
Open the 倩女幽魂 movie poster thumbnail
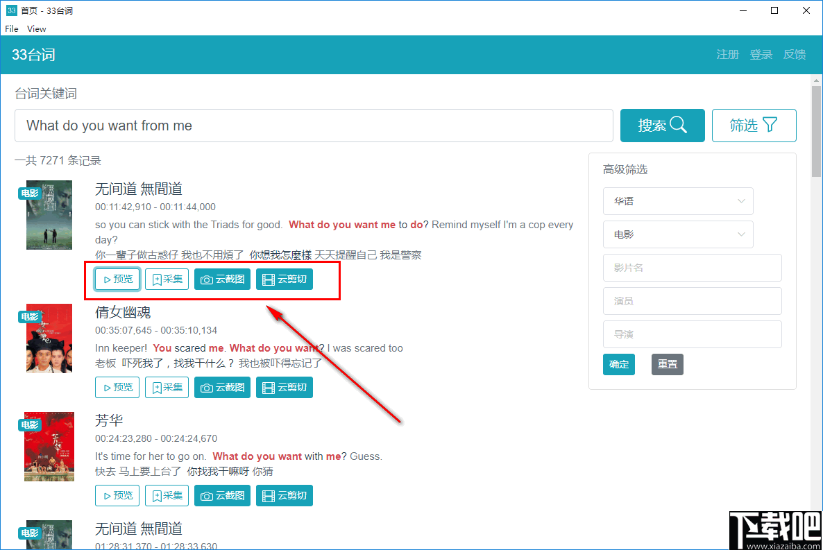tap(49, 338)
